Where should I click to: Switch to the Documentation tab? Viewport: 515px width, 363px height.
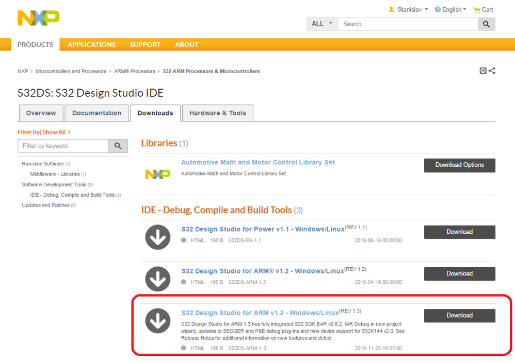click(x=96, y=113)
